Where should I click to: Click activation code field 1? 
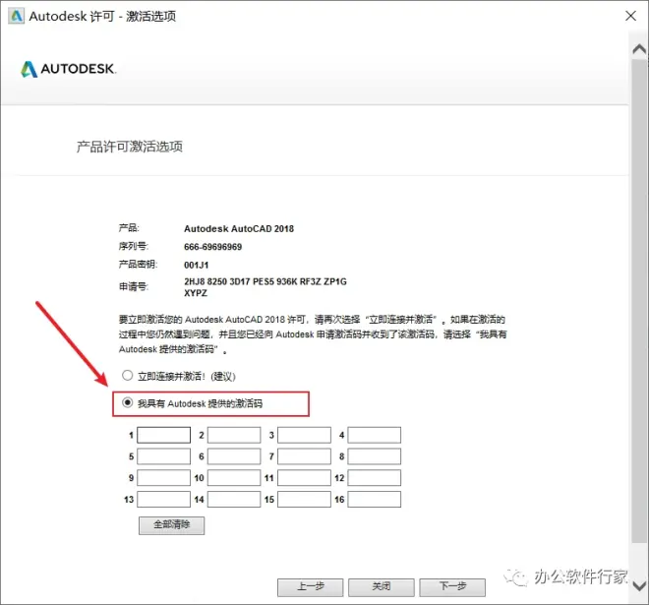coord(163,435)
